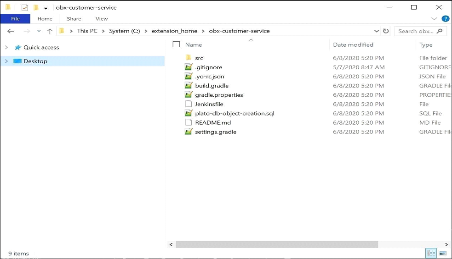Screen dimensions: 452x259
Task: Select Desktop in navigation pane
Action: 35,61
